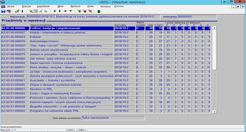The image size is (246, 132).
Task: Select 'Historia napojów i innych używek konsumpcyjnych'
Action: [x=72, y=102]
